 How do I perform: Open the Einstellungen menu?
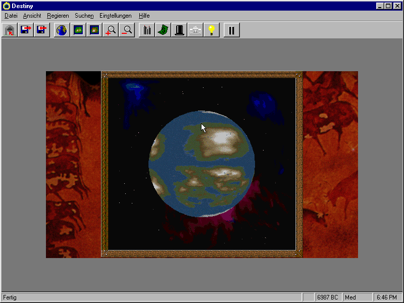115,16
